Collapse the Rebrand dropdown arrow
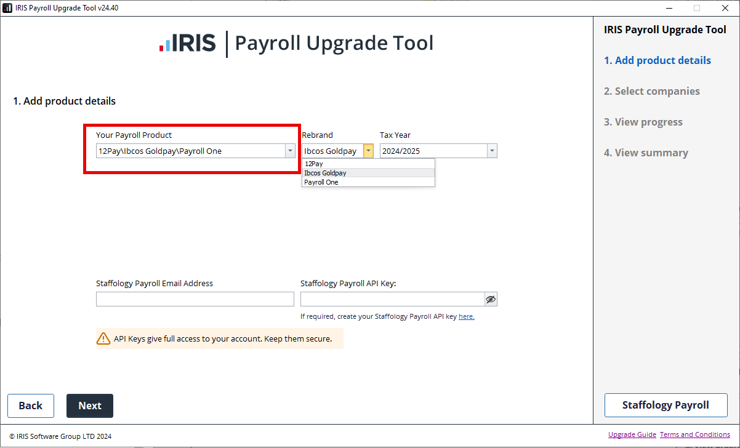The height and width of the screenshot is (448, 740). tap(368, 151)
